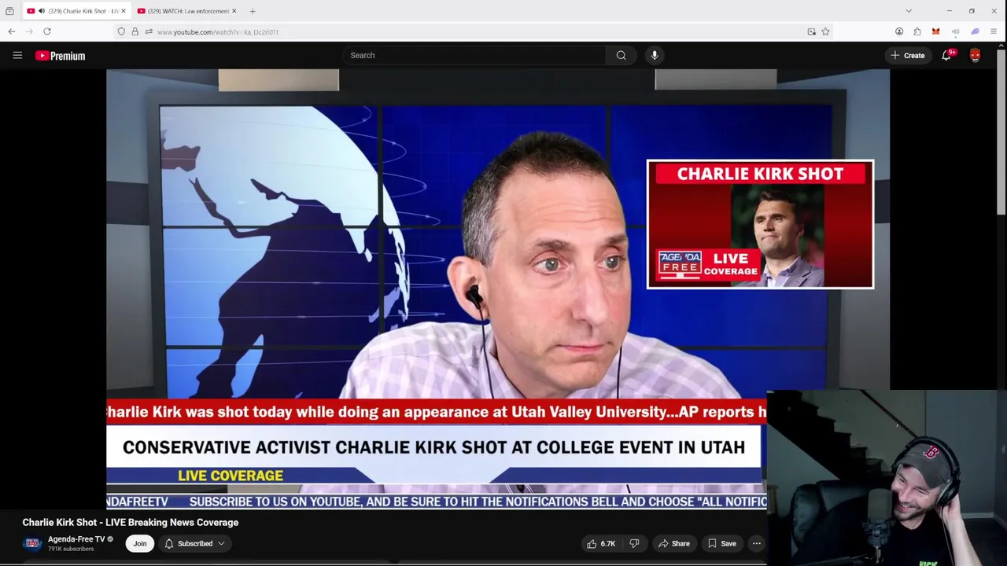Click the video title text
1007x566 pixels.
coord(131,522)
